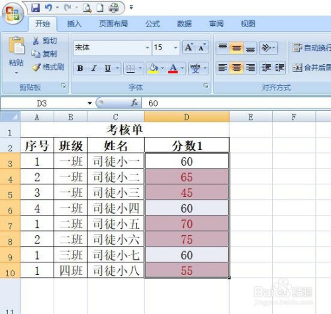The image size is (331, 314).
Task: Select the column E header
Action: pyautogui.click(x=251, y=117)
